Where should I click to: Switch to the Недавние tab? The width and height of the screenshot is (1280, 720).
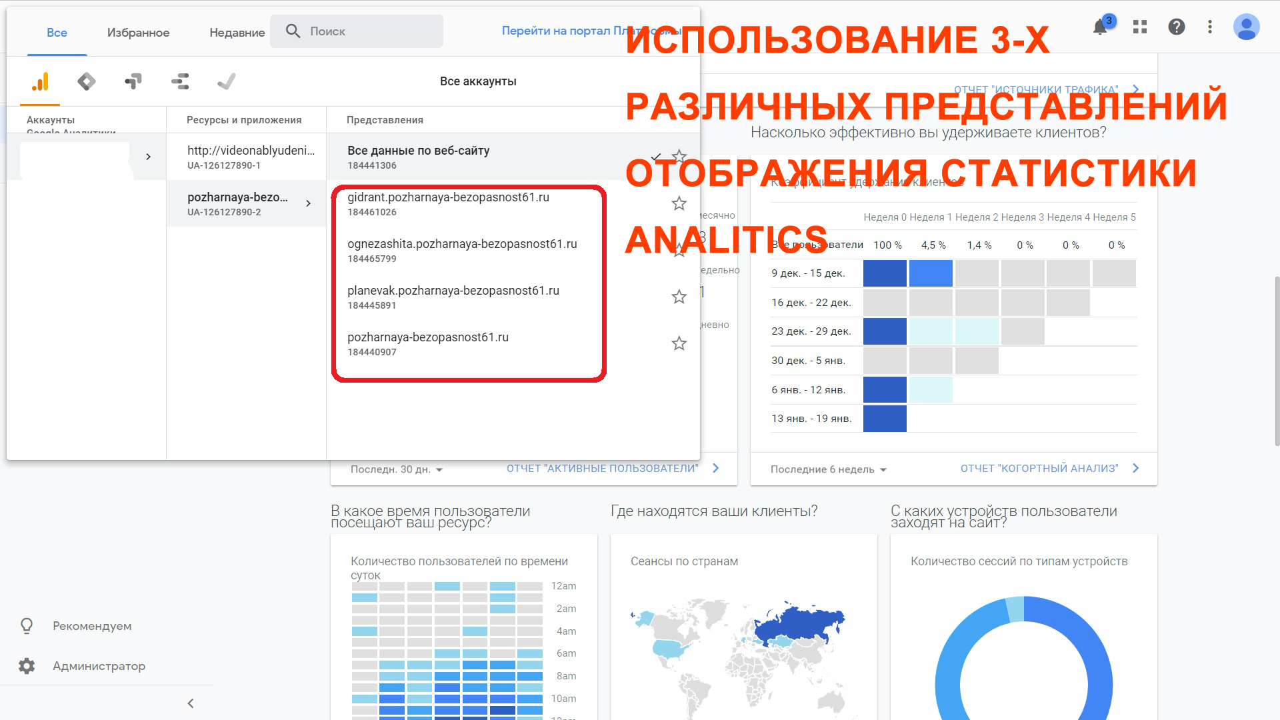(x=237, y=32)
